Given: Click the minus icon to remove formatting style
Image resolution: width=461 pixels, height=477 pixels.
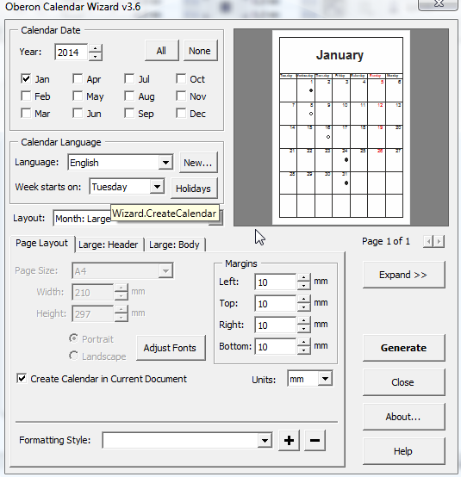Looking at the screenshot, I should [x=315, y=440].
